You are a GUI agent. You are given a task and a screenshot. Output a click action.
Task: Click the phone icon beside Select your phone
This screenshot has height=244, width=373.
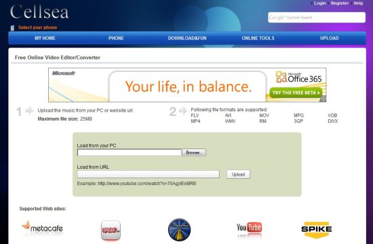12,28
